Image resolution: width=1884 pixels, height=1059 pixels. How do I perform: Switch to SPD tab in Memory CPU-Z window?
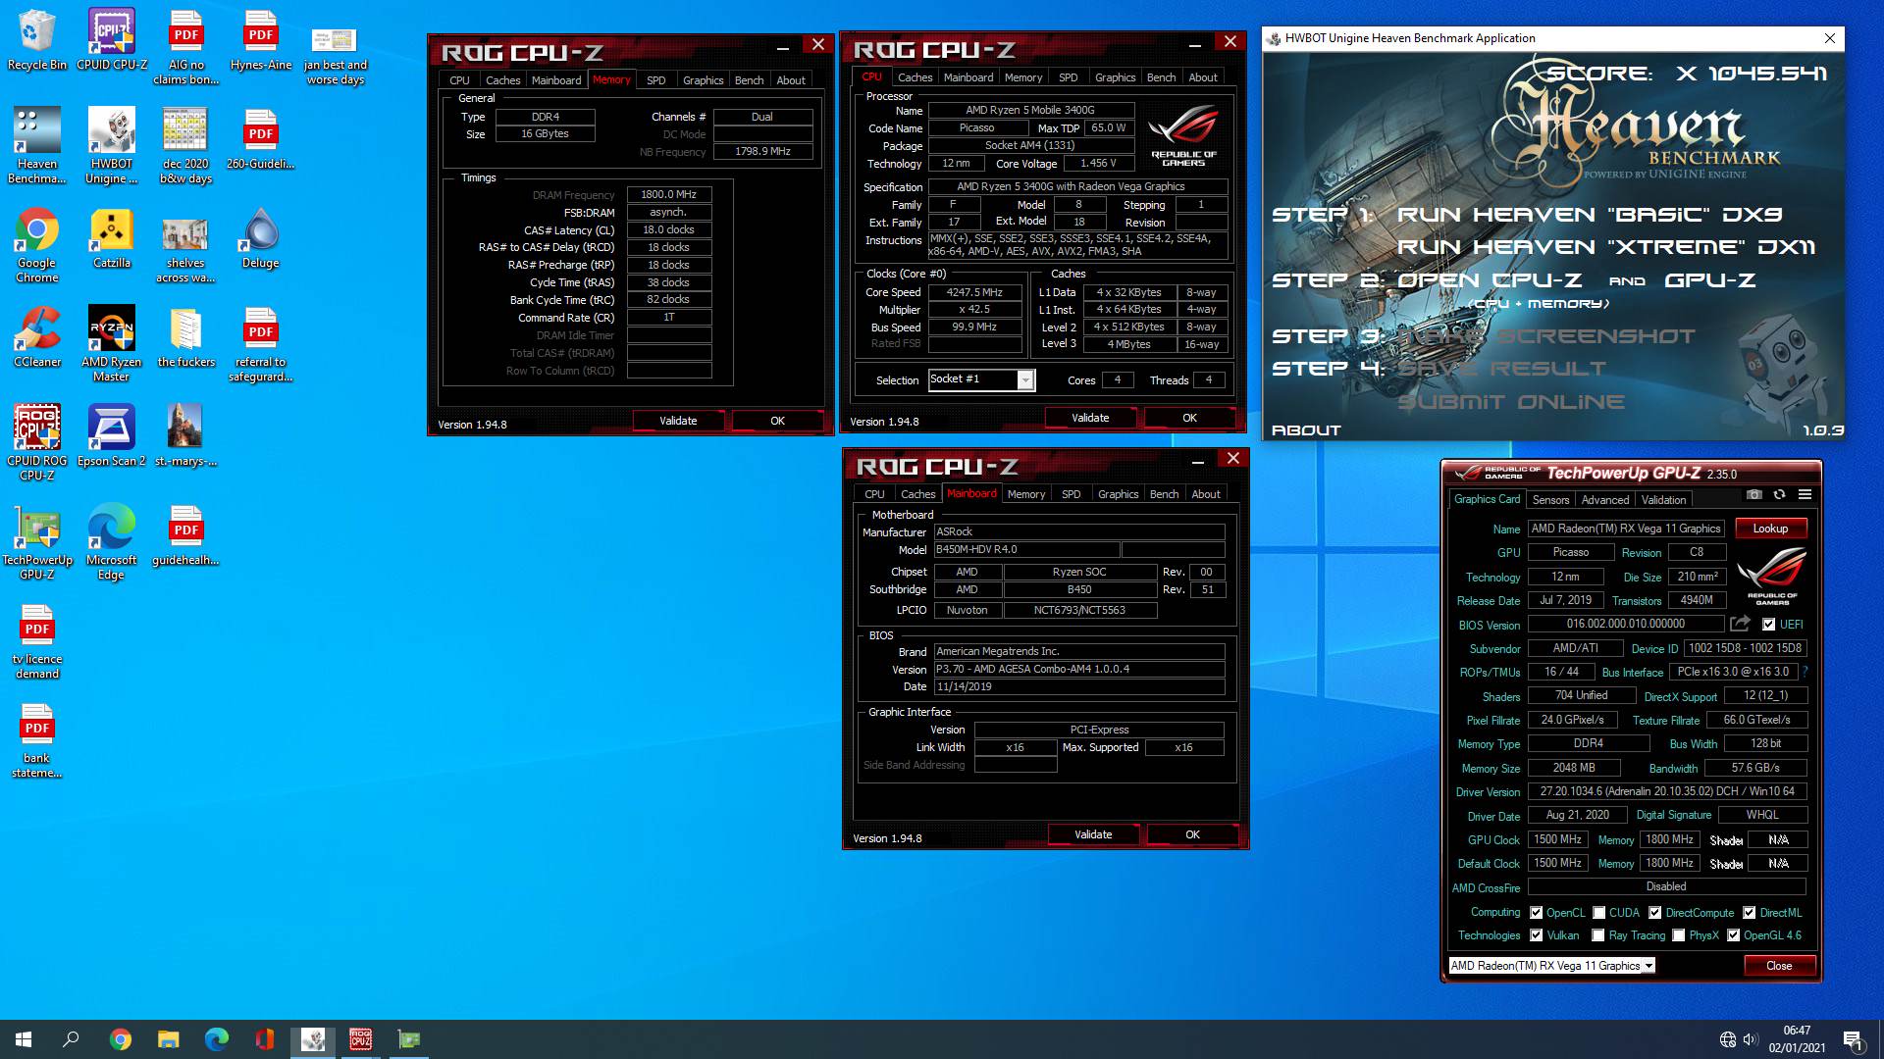(x=656, y=80)
